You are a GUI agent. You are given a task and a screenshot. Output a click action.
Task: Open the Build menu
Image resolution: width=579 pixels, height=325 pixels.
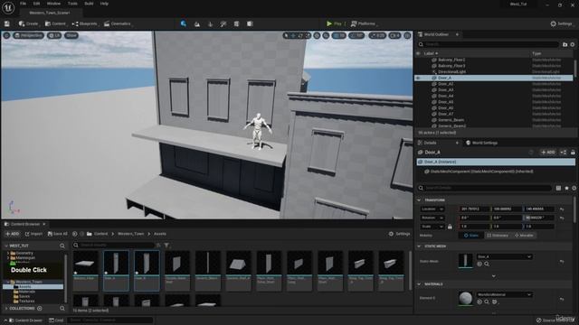pos(89,4)
